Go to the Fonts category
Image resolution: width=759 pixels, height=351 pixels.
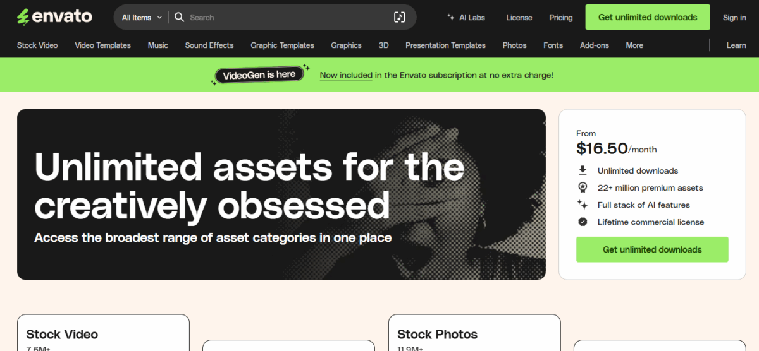(x=553, y=45)
